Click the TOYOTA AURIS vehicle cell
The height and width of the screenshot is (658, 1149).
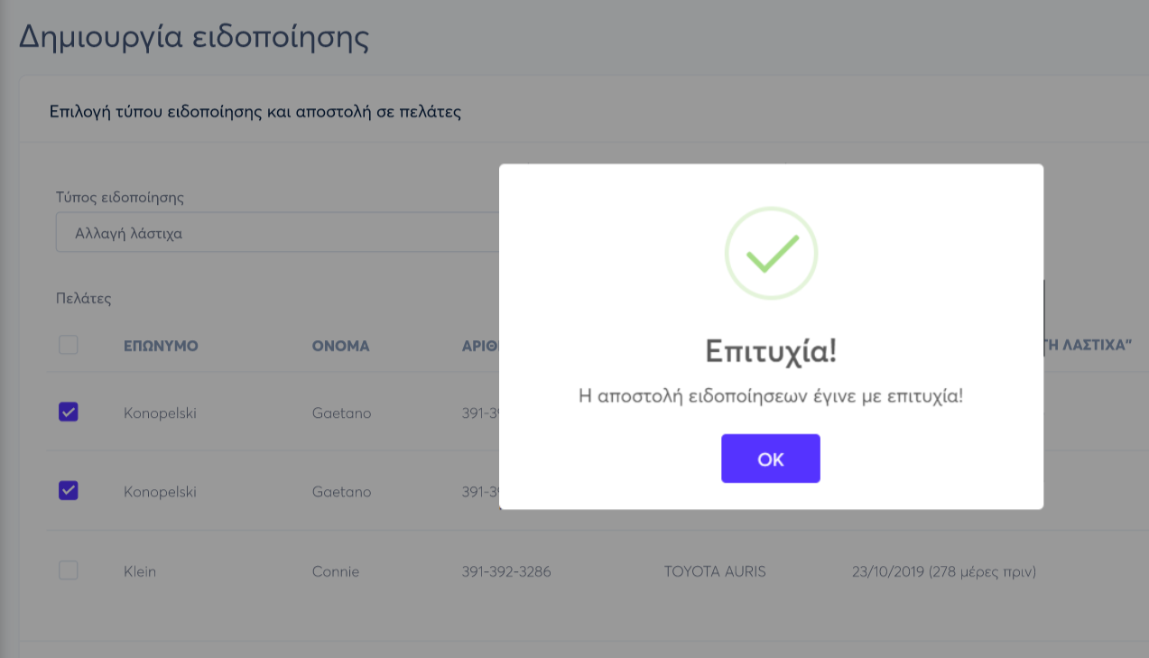point(715,571)
